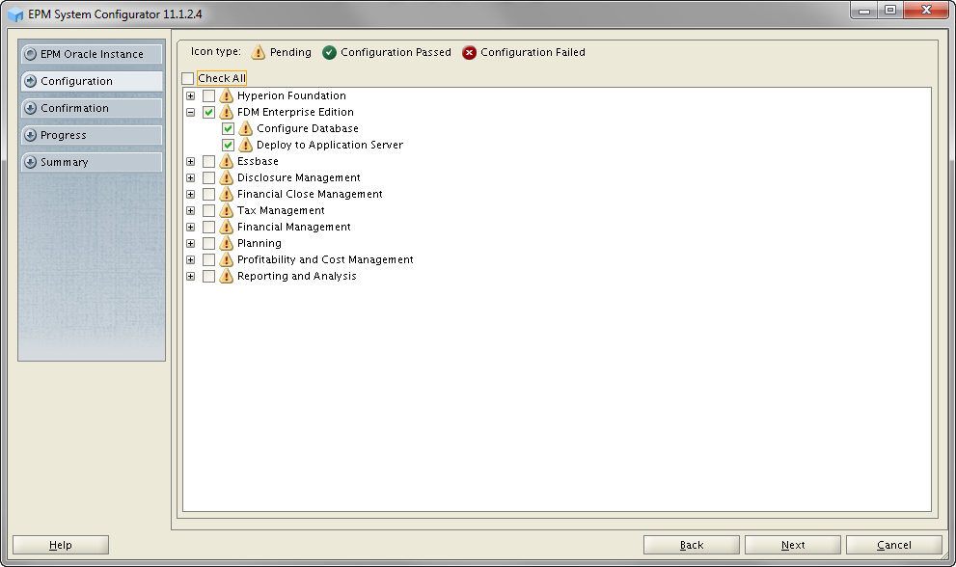Uncheck Deploy to Application Server checkbox

click(228, 145)
